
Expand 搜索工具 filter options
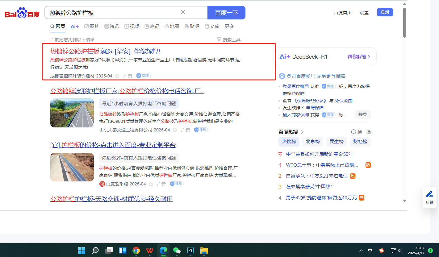(x=228, y=40)
